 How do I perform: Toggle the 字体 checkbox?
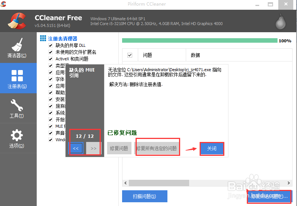[x=51, y=79]
